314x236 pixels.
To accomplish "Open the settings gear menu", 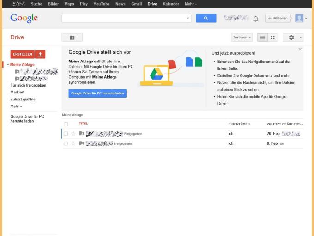I will (291, 37).
